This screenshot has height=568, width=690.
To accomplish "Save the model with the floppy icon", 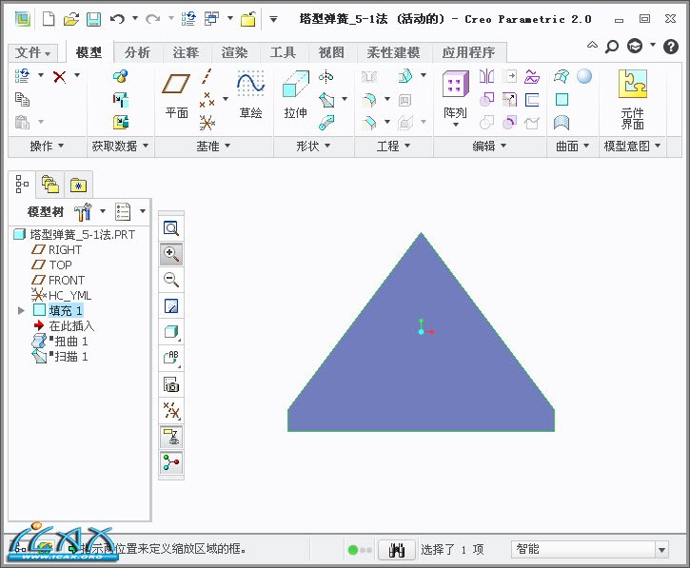I will tap(93, 19).
